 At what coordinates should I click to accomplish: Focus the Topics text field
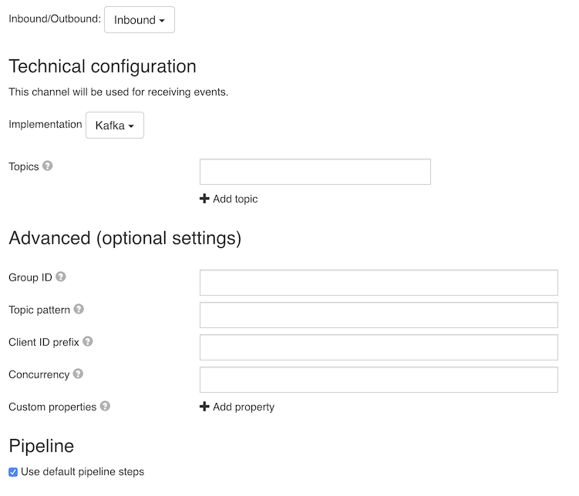click(x=315, y=172)
